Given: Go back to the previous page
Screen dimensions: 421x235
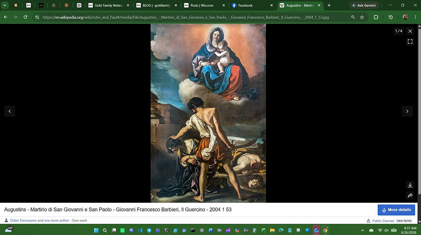Looking at the screenshot, I should tap(6, 17).
